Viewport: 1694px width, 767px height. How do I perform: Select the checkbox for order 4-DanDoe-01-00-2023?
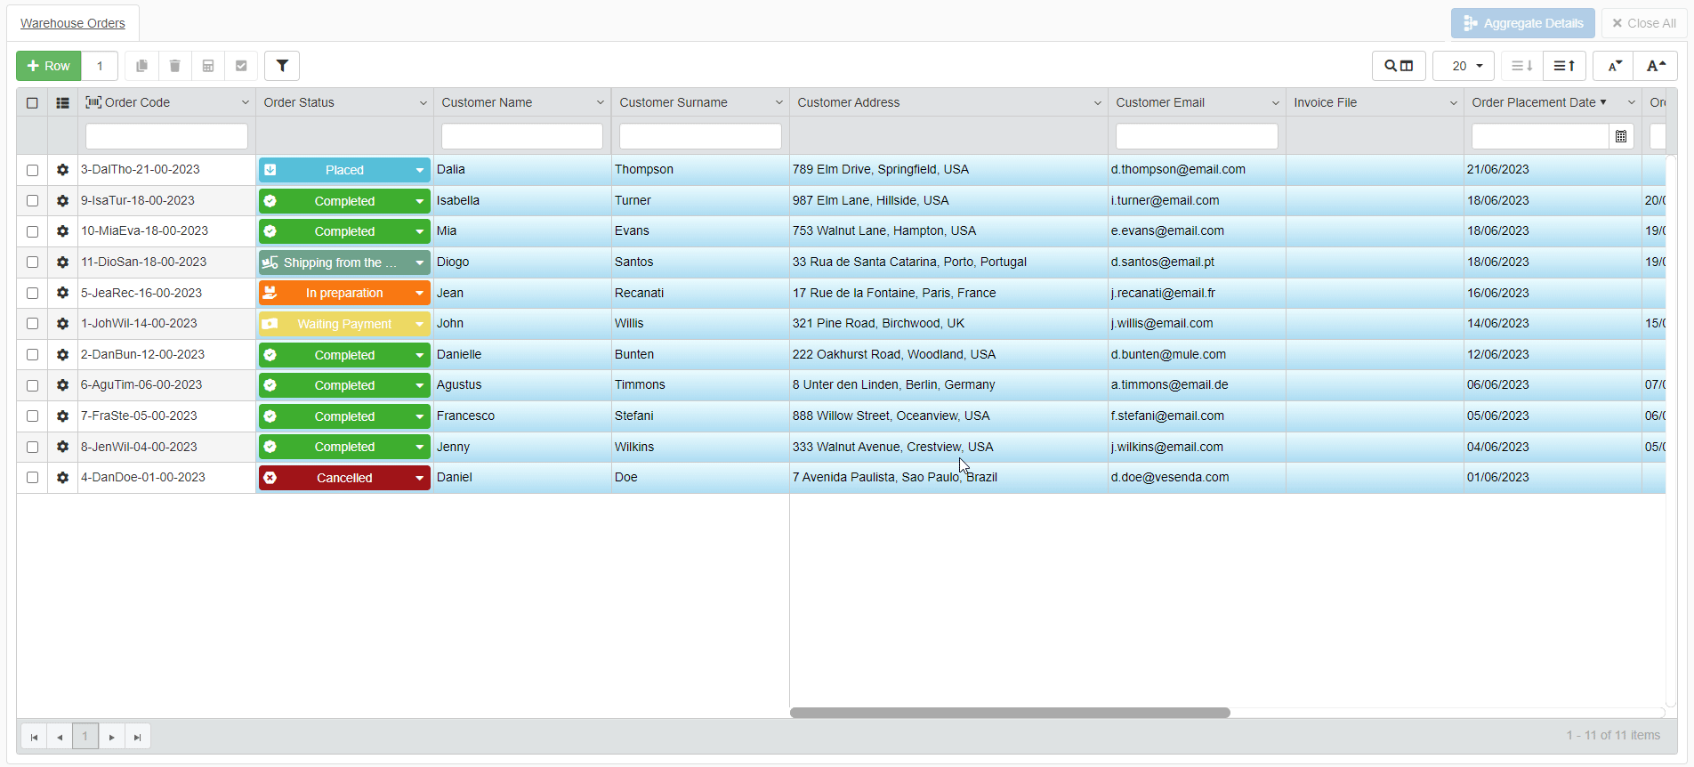(33, 478)
